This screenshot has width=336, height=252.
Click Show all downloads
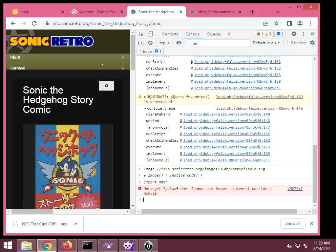coord(293,223)
